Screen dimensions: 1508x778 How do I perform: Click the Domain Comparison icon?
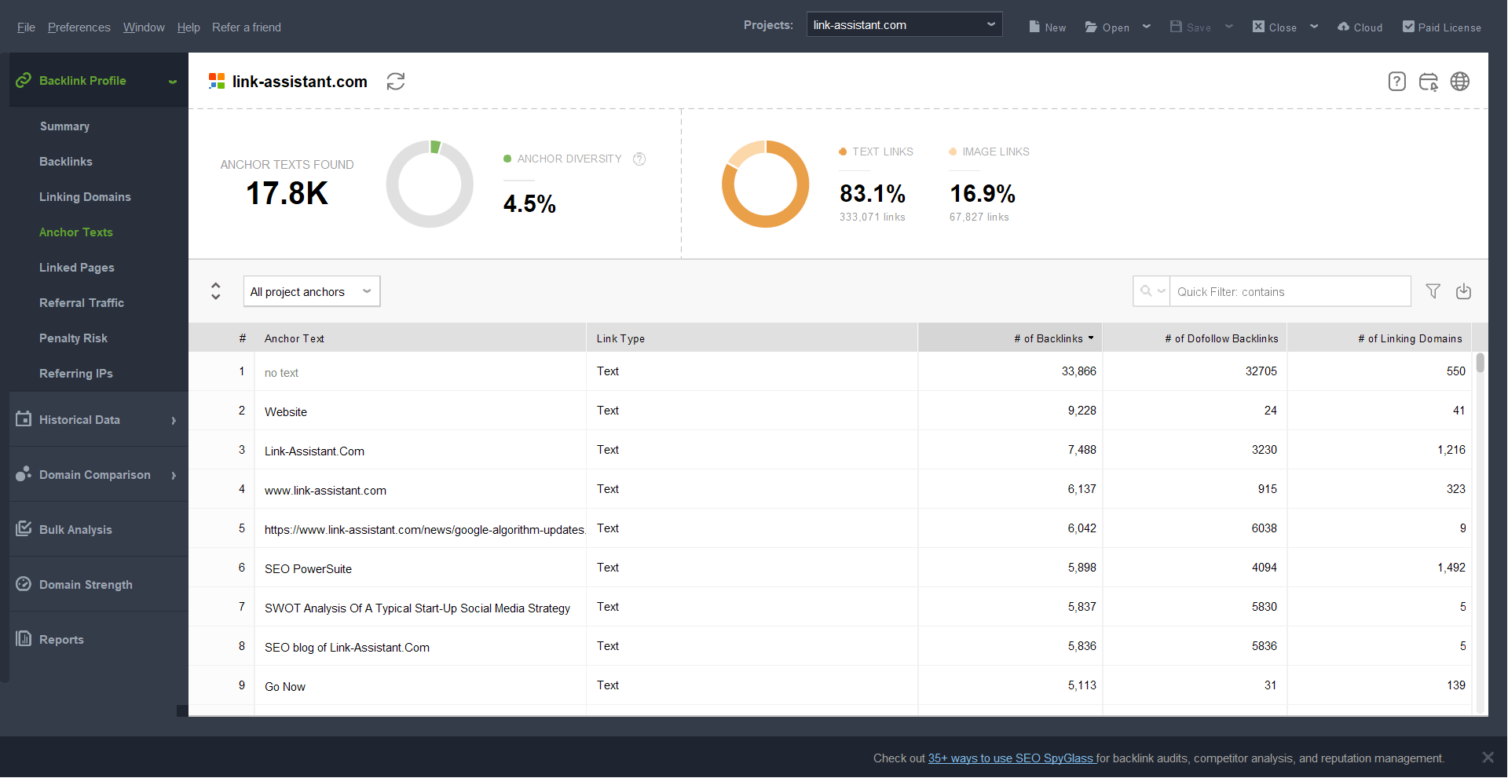[x=24, y=474]
